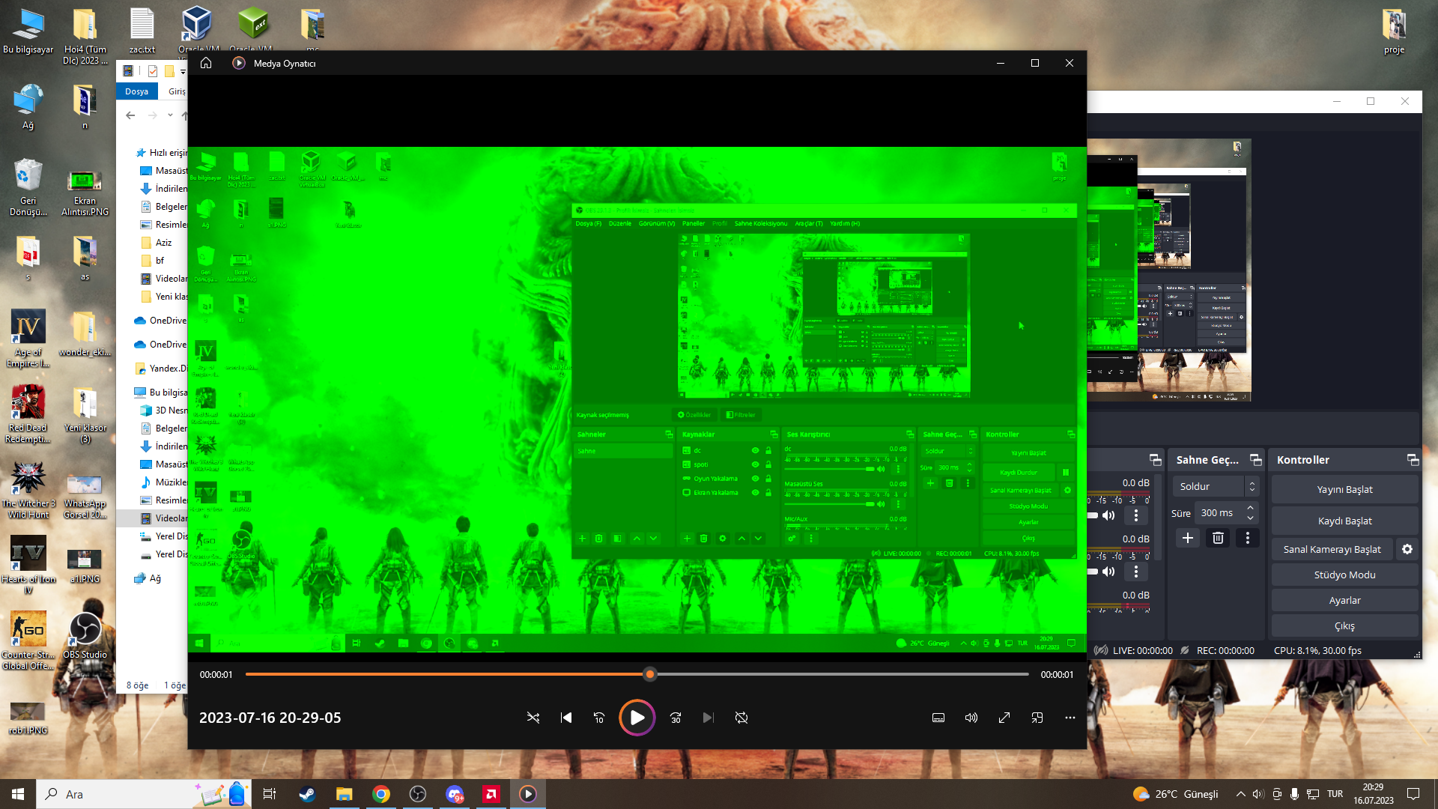This screenshot has height=809, width=1438.
Task: Enter full screen with the expand arrows icon
Action: point(1004,718)
